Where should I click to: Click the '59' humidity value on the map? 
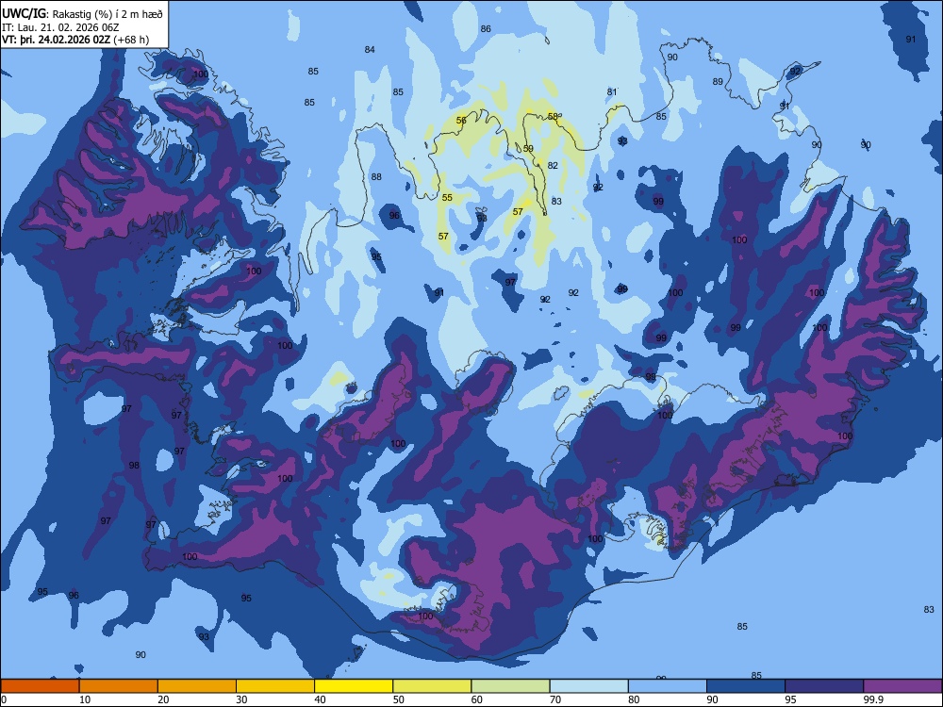click(528, 149)
